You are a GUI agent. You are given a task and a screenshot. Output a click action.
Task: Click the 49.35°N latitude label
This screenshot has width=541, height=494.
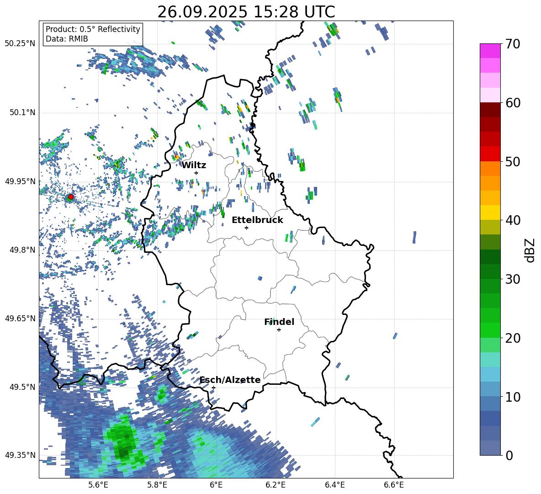tap(20, 455)
